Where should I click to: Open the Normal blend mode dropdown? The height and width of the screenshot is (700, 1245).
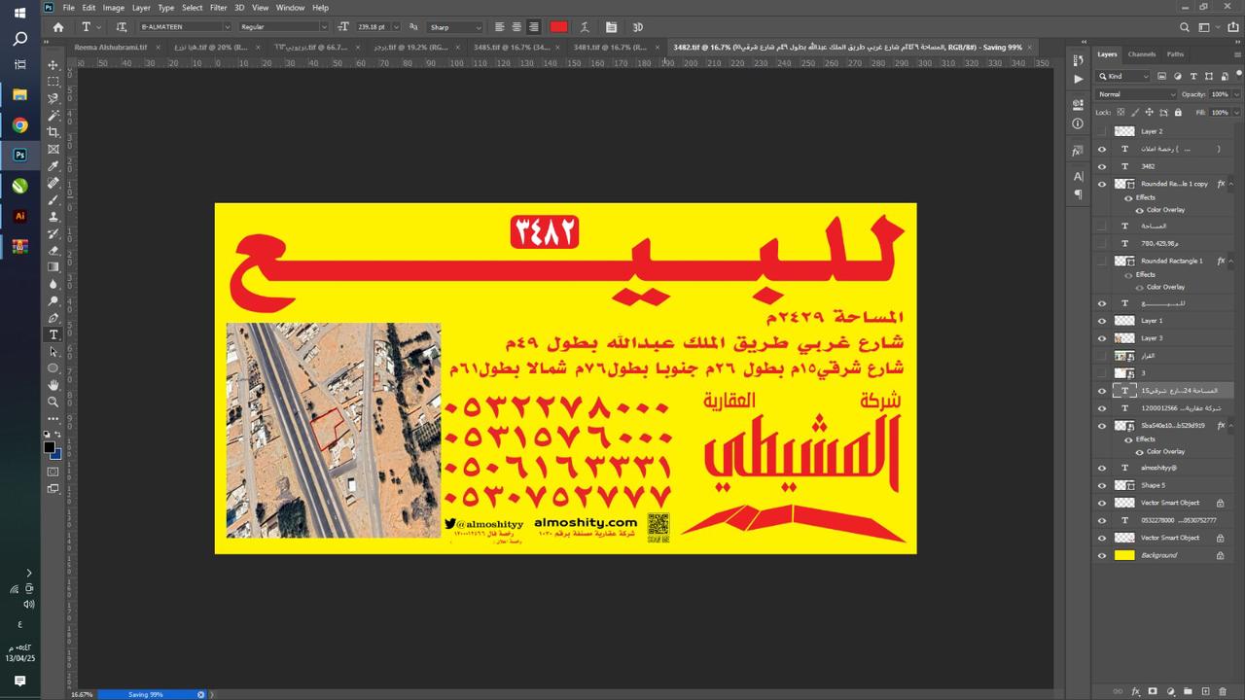[1136, 94]
